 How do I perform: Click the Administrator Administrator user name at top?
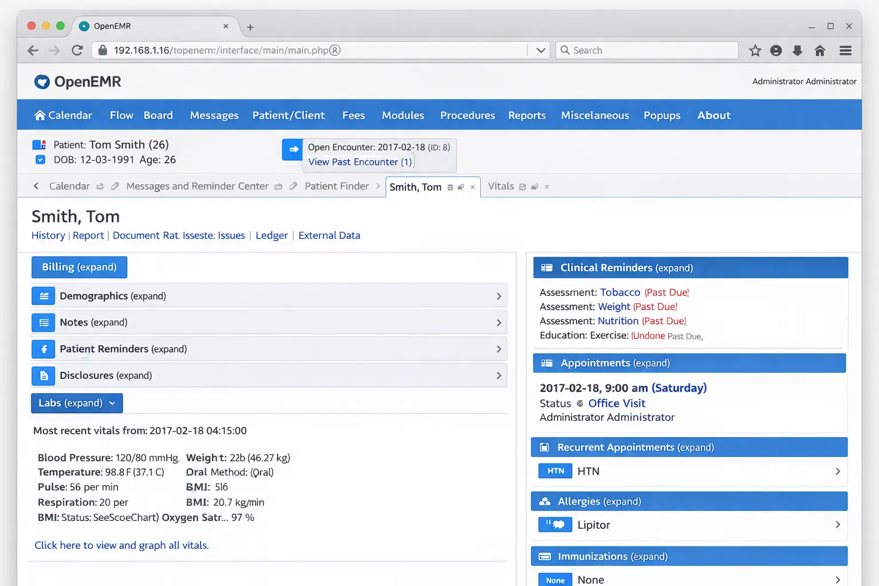(x=804, y=81)
